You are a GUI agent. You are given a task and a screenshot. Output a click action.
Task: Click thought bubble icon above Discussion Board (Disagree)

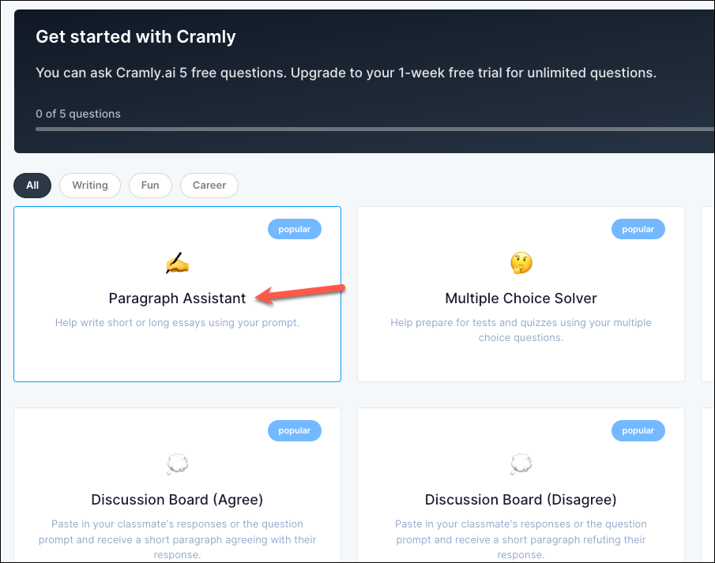[521, 464]
